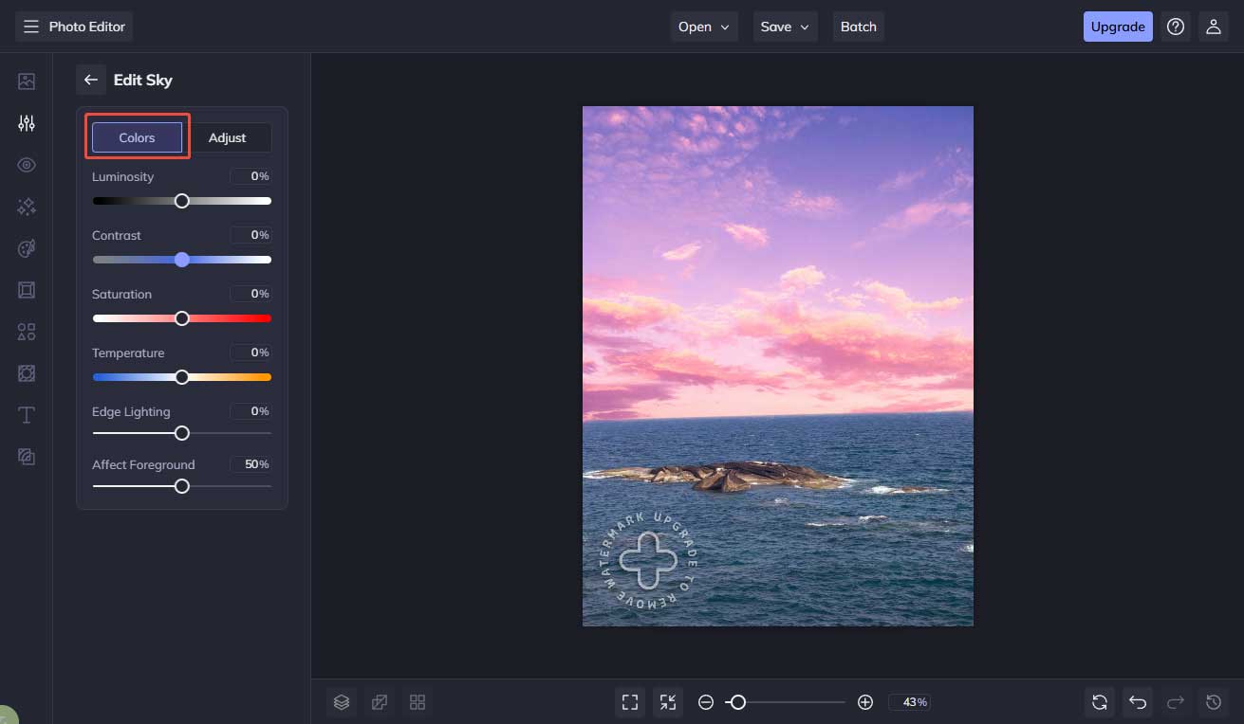This screenshot has height=724, width=1244.
Task: Open the Graphics shapes sidebar icon
Action: coord(27,332)
